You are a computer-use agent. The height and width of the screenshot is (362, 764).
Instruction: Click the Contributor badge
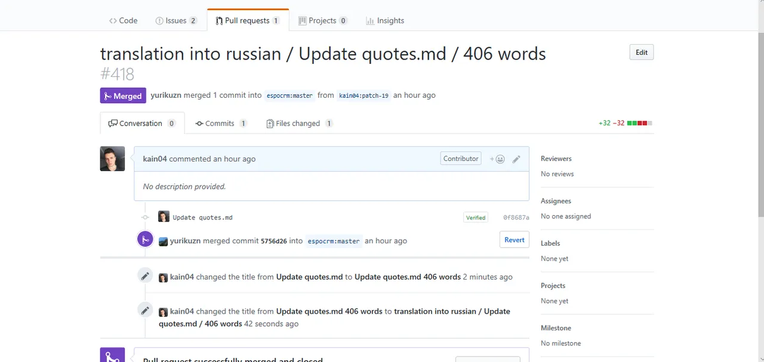click(461, 159)
